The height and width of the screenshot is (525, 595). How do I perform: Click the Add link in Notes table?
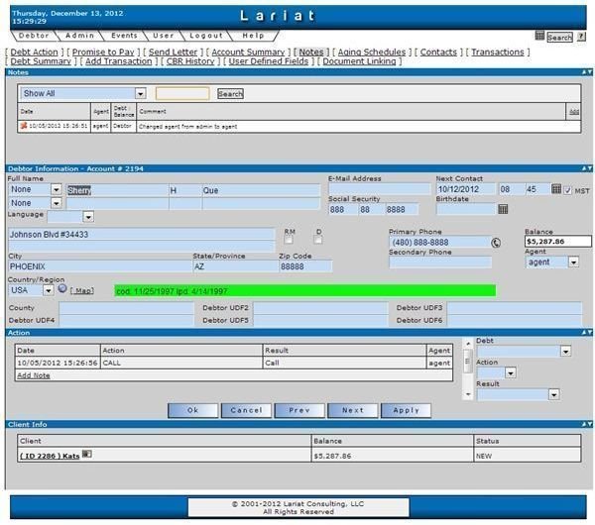tap(574, 112)
